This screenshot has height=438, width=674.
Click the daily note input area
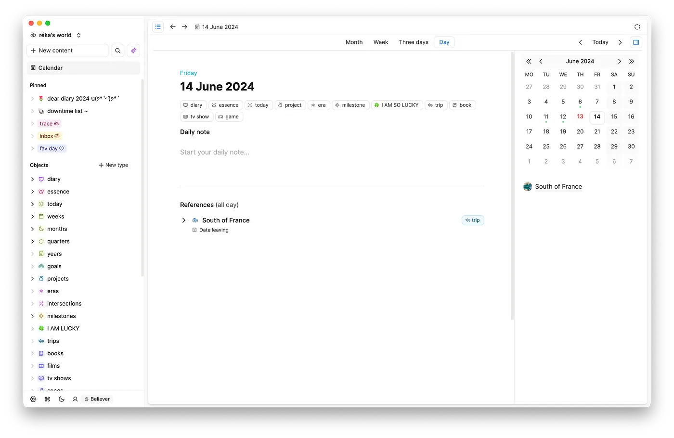(x=332, y=152)
